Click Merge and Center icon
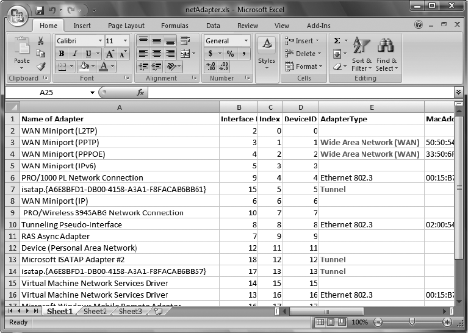Screen dimensions: 468x333 pos(185,54)
